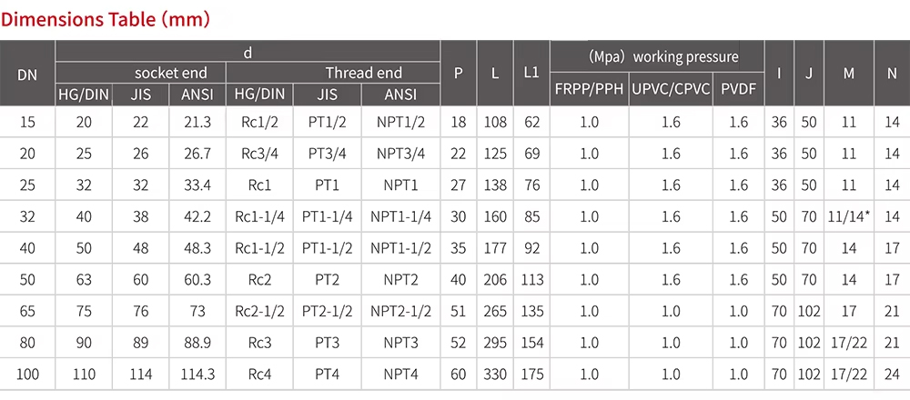The height and width of the screenshot is (400, 910).
Task: Select the 88.9 ANSI cell
Action: pos(197,343)
